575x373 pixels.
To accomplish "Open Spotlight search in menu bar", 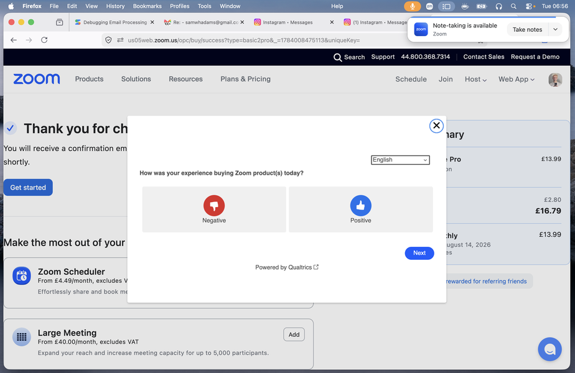I will click(514, 6).
